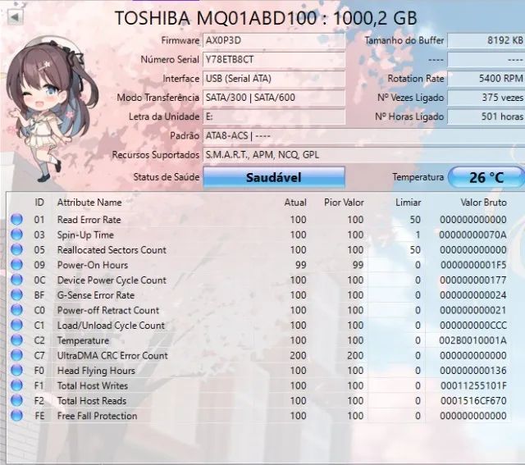
Task: Click status icon for Power-off Retract Count
Action: 16,310
